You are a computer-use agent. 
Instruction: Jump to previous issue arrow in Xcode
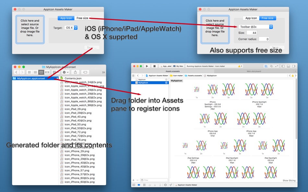pos(290,76)
